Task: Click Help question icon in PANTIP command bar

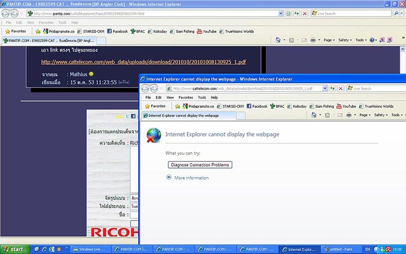Action: [372, 40]
